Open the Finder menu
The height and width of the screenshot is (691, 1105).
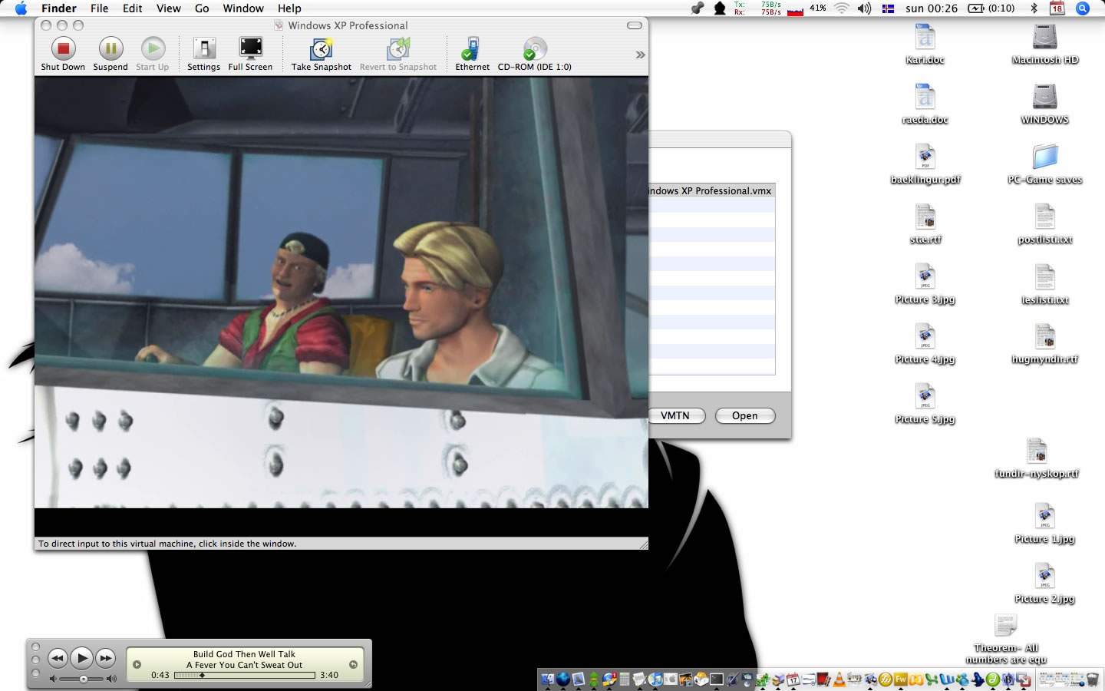(59, 8)
